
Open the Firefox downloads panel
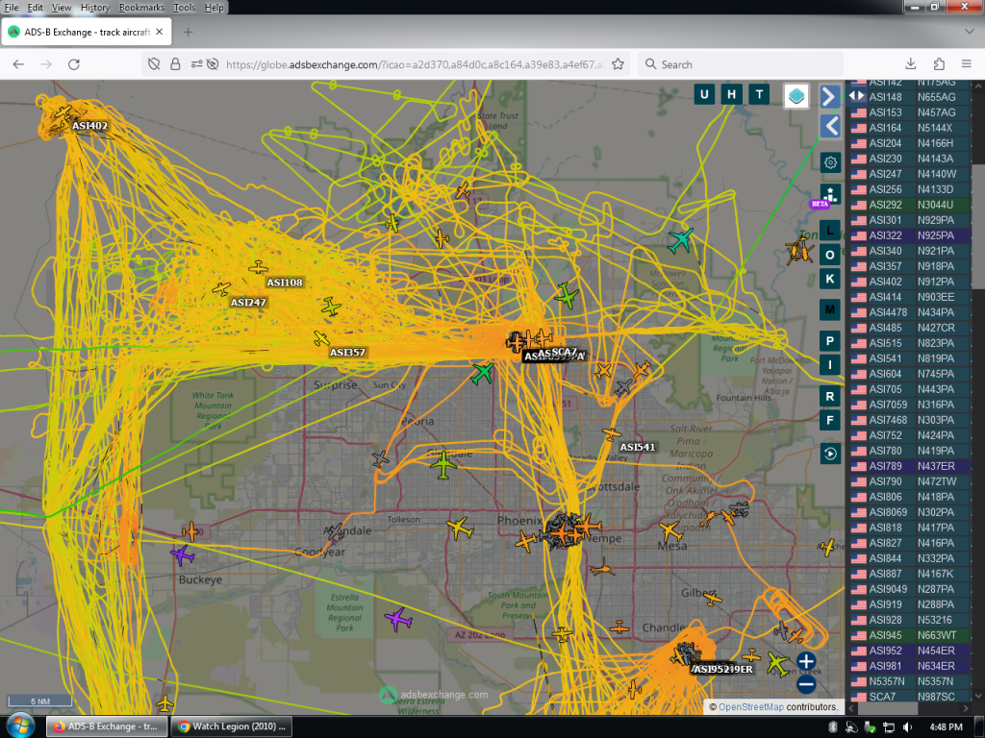click(910, 64)
